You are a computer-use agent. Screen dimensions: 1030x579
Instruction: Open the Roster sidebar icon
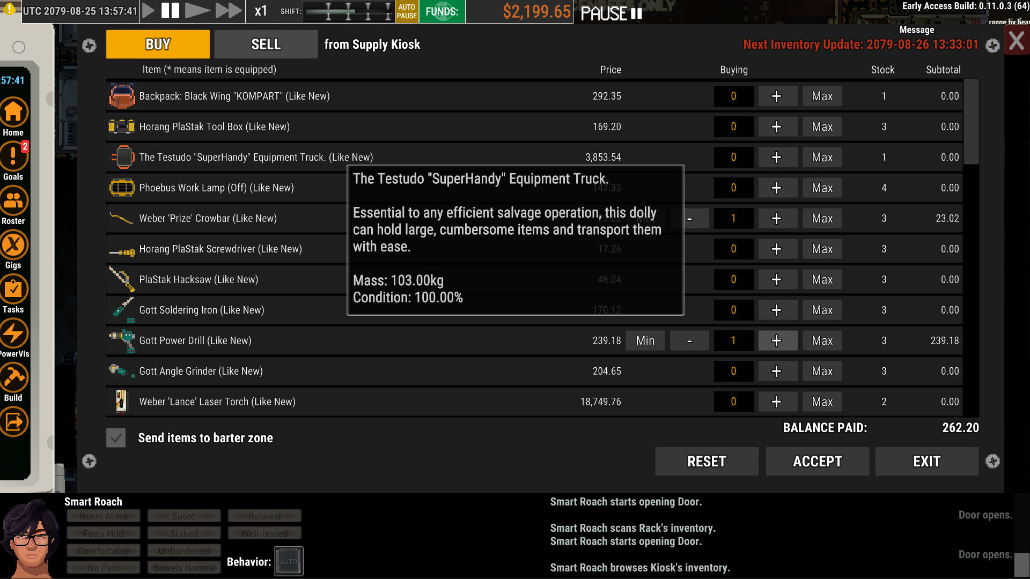(x=13, y=201)
